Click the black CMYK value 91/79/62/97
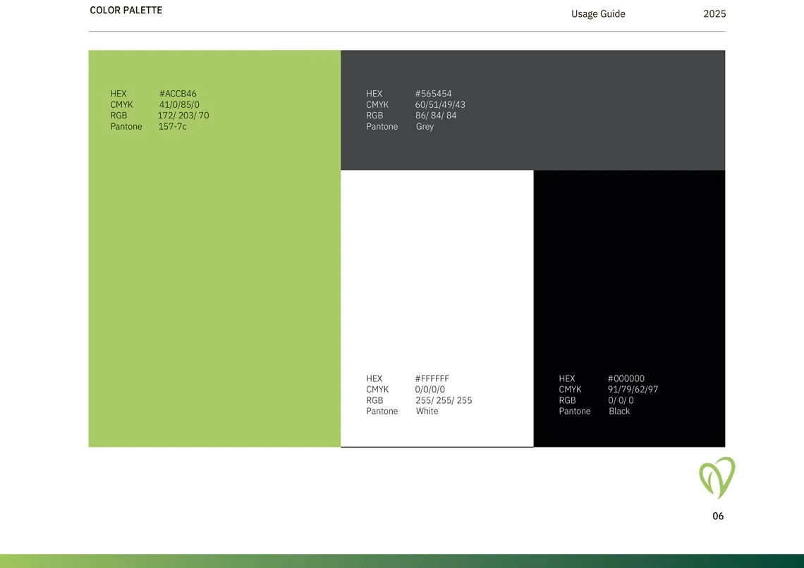This screenshot has width=804, height=568. tap(633, 390)
